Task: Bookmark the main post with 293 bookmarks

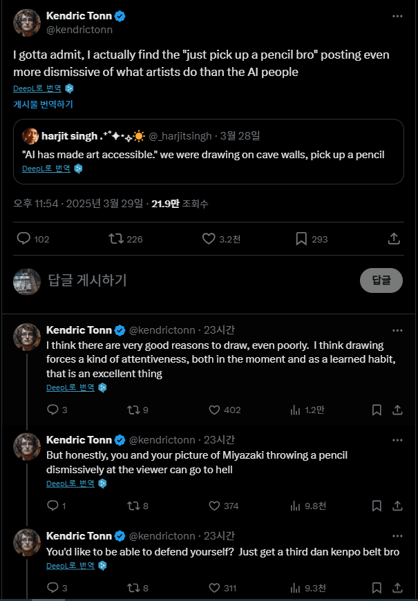Action: [302, 239]
